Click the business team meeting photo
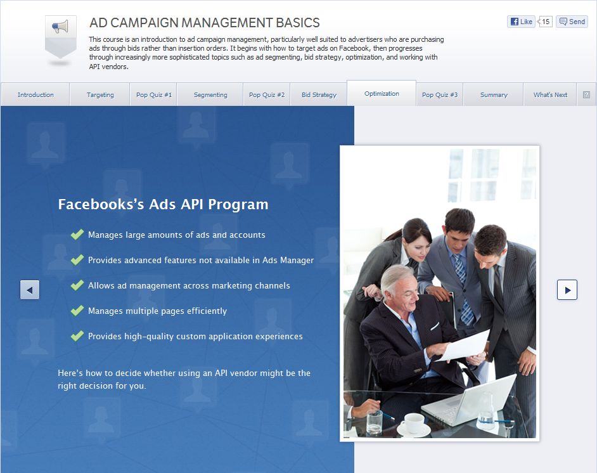 [440, 293]
